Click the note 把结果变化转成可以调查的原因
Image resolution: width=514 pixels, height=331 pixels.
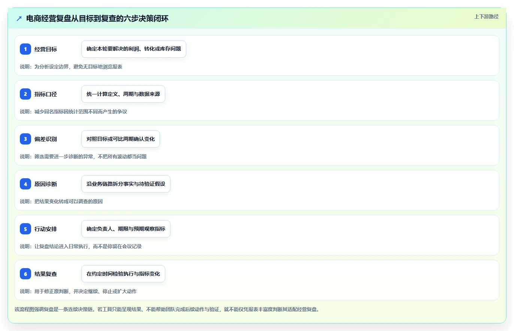coord(69,201)
